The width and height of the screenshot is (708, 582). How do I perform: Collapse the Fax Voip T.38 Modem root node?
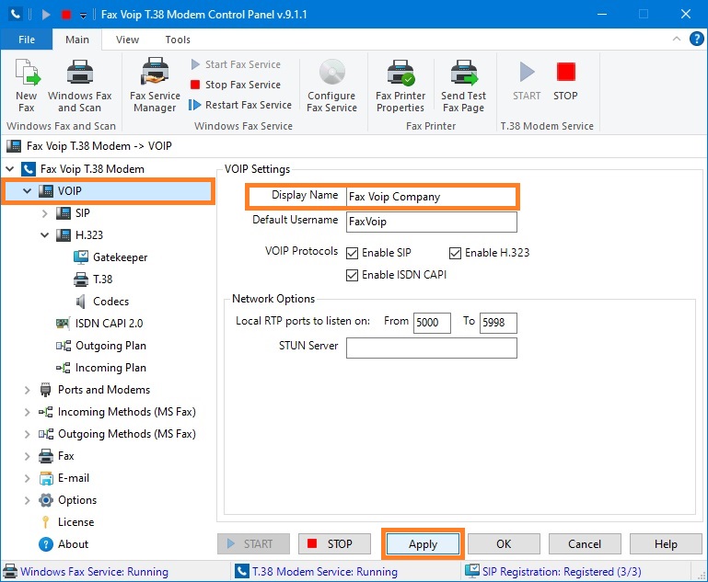tap(10, 169)
